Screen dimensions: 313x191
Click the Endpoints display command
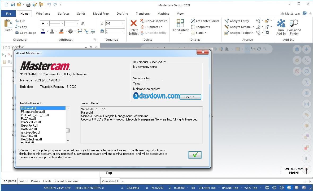point(201,27)
